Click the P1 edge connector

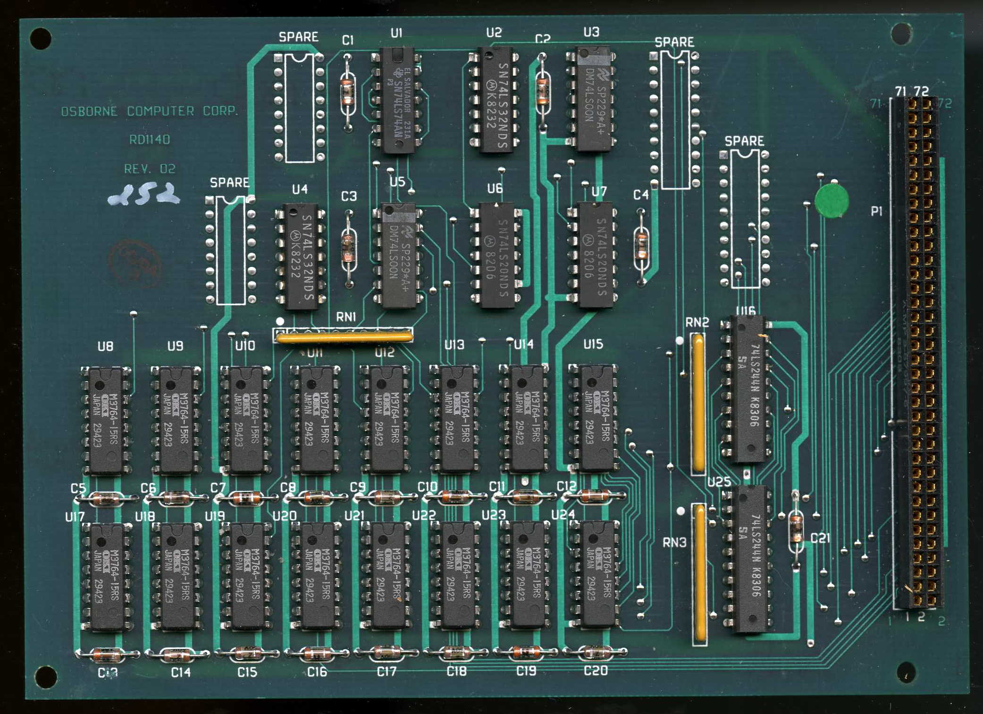921,351
